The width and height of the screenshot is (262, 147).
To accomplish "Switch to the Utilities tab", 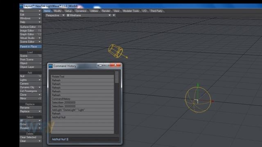I will click(x=94, y=11).
